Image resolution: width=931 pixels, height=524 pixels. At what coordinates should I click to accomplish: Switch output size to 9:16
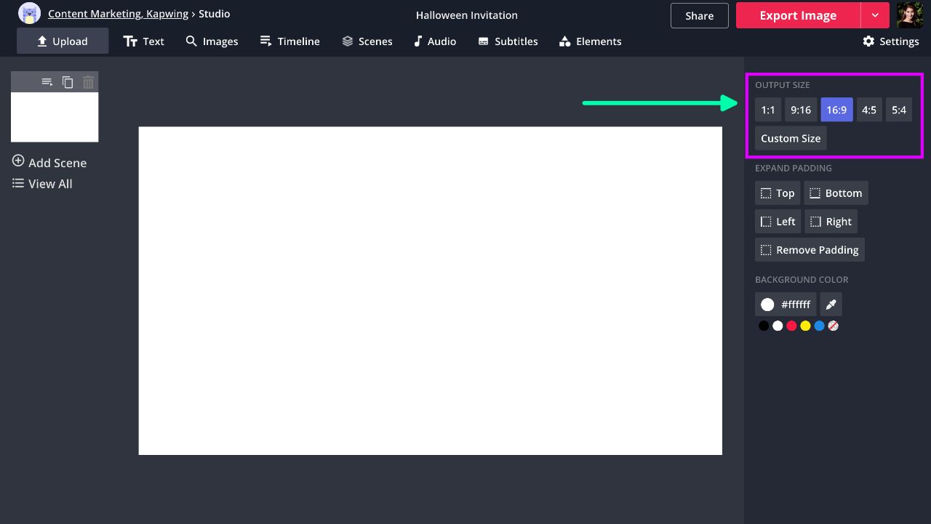(x=801, y=110)
